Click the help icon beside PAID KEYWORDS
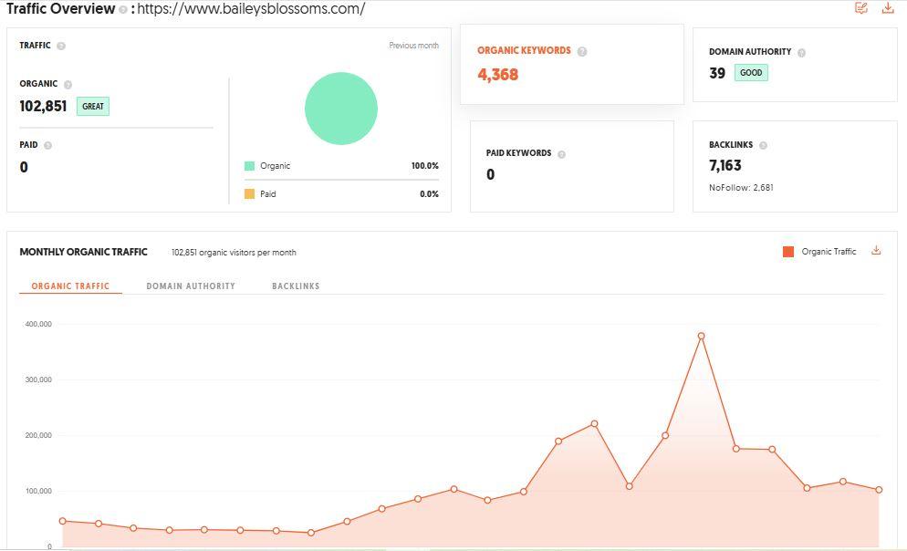The image size is (907, 551). coord(562,154)
